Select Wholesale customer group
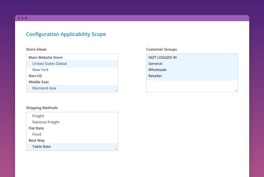The width and height of the screenshot is (264, 177). click(x=157, y=70)
